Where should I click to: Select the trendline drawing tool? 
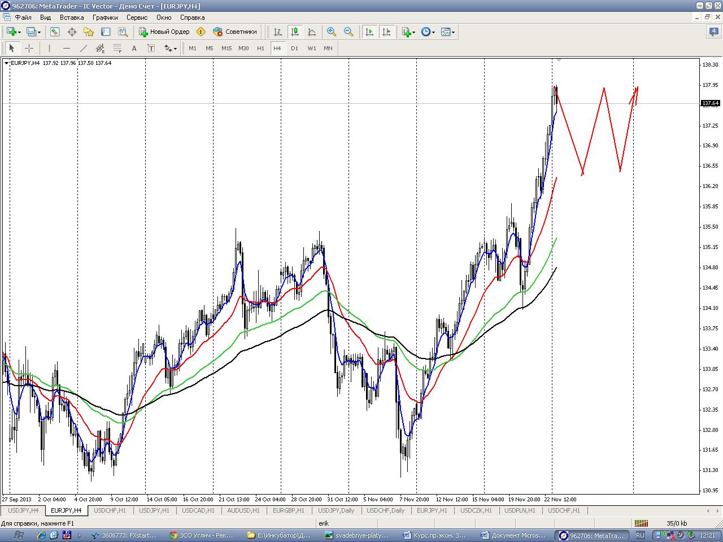84,49
